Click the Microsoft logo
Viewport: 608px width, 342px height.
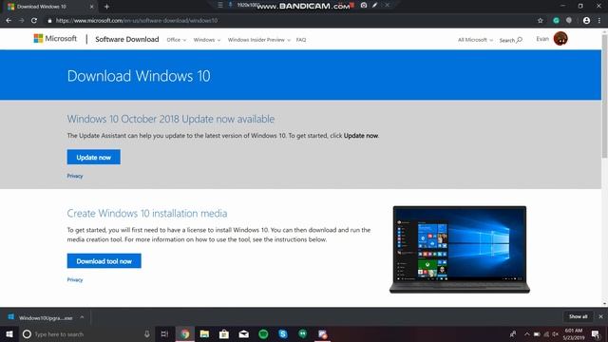pyautogui.click(x=55, y=38)
